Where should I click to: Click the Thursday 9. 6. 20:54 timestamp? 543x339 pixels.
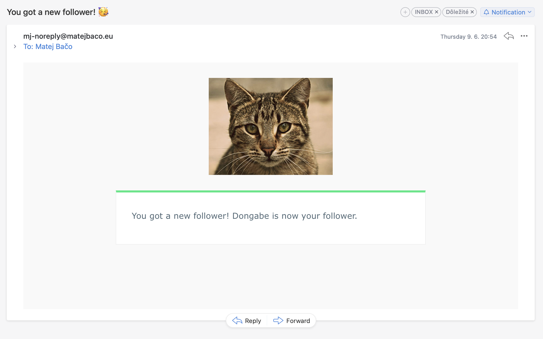coord(468,37)
